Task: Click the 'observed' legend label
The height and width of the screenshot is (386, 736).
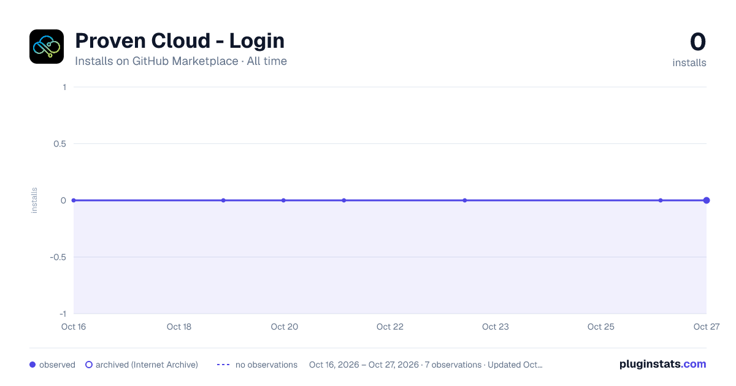Action: tap(57, 365)
